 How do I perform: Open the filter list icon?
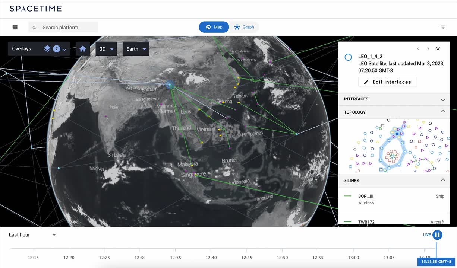(x=443, y=27)
